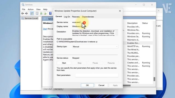Click the service name value 'wuauserv'
175x98 pixels.
76,22
